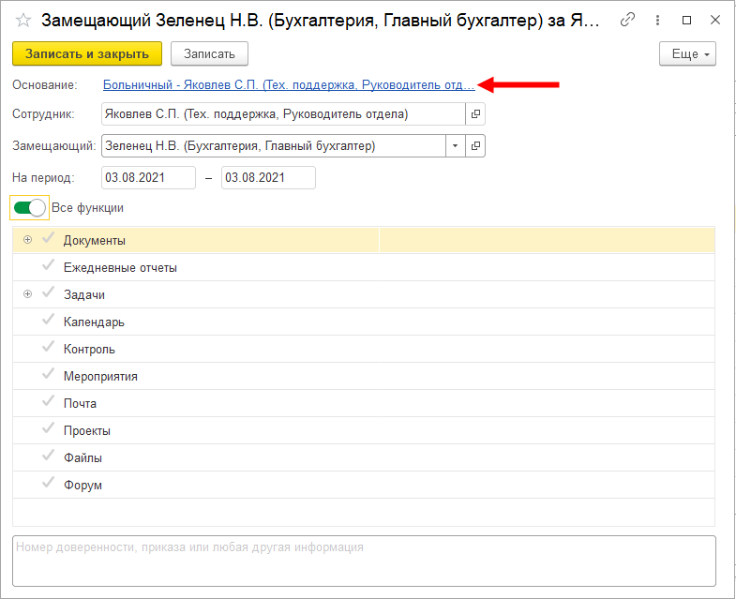Toggle checkmark for Ежедневные отчеты
Viewport: 736px width, 599px height.
tap(49, 266)
